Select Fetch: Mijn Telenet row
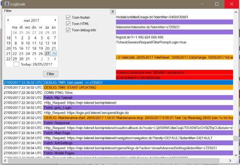 click(x=118, y=98)
